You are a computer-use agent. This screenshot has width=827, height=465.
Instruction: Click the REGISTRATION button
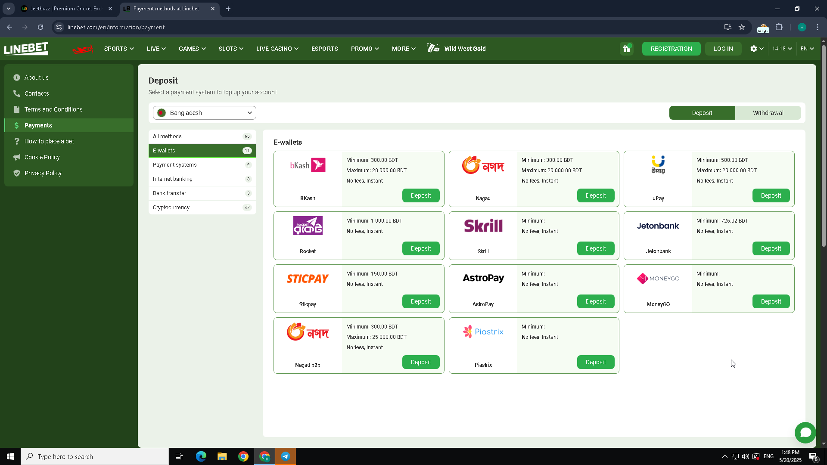(671, 49)
